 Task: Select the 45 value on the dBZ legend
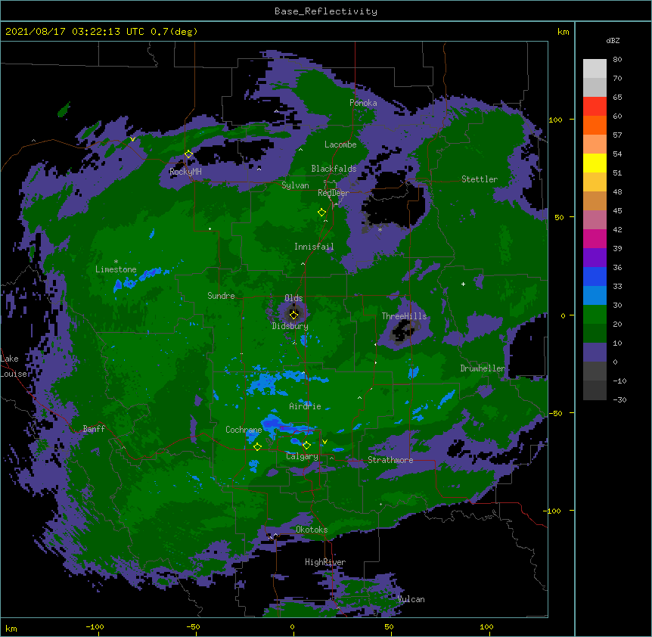tap(617, 210)
